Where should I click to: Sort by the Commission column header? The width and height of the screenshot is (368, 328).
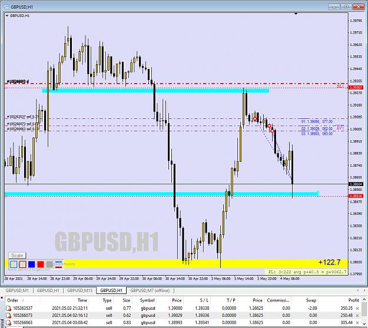278,300
